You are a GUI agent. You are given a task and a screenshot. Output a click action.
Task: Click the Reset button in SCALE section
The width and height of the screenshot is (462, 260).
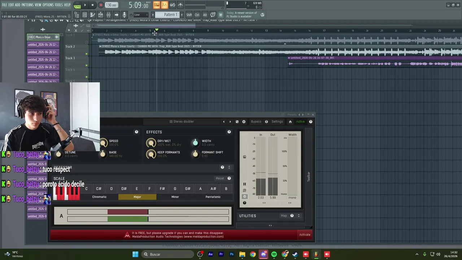coord(220,178)
